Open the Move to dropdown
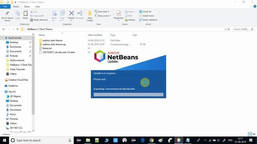 tap(54, 16)
